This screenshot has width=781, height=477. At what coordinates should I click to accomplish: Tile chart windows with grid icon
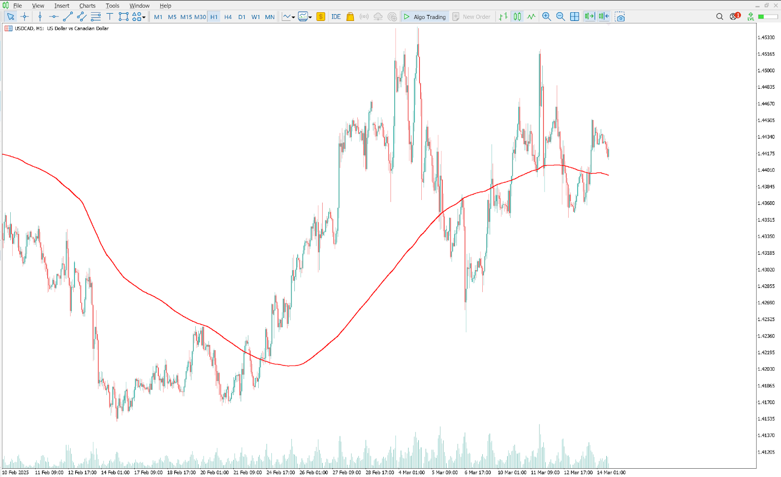click(x=575, y=17)
